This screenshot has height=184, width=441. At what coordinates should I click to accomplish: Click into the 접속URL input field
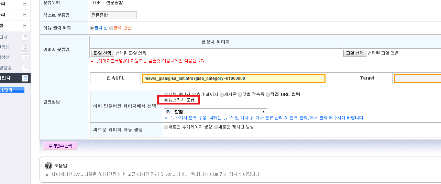coord(233,78)
